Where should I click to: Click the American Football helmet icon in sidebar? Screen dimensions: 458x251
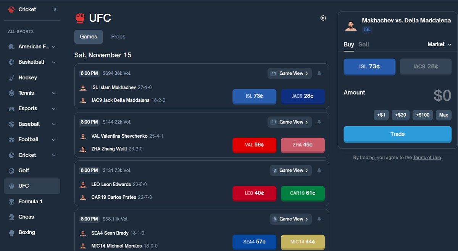(11, 47)
